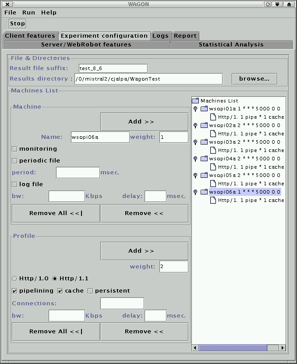Image resolution: width=297 pixels, height=364 pixels.
Task: Open the Run menu
Action: 28,13
